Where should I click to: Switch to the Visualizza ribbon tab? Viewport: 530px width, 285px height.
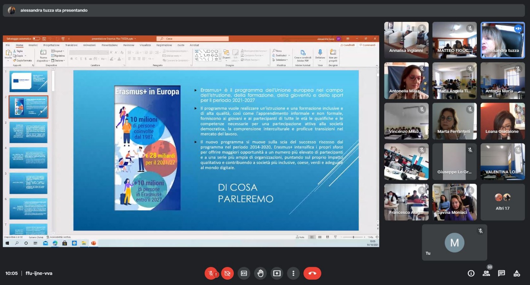[145, 45]
